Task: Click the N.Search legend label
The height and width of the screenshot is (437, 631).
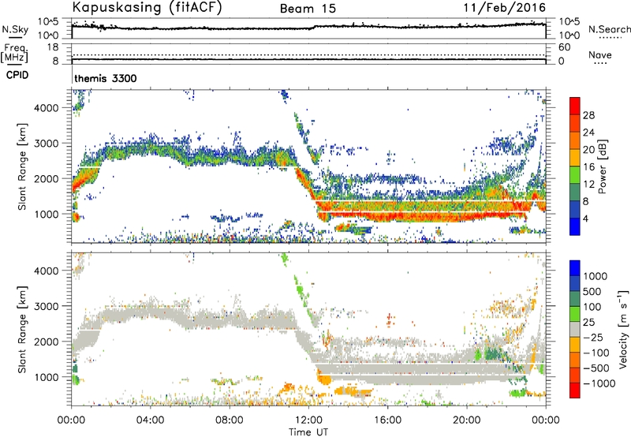Action: [609, 29]
